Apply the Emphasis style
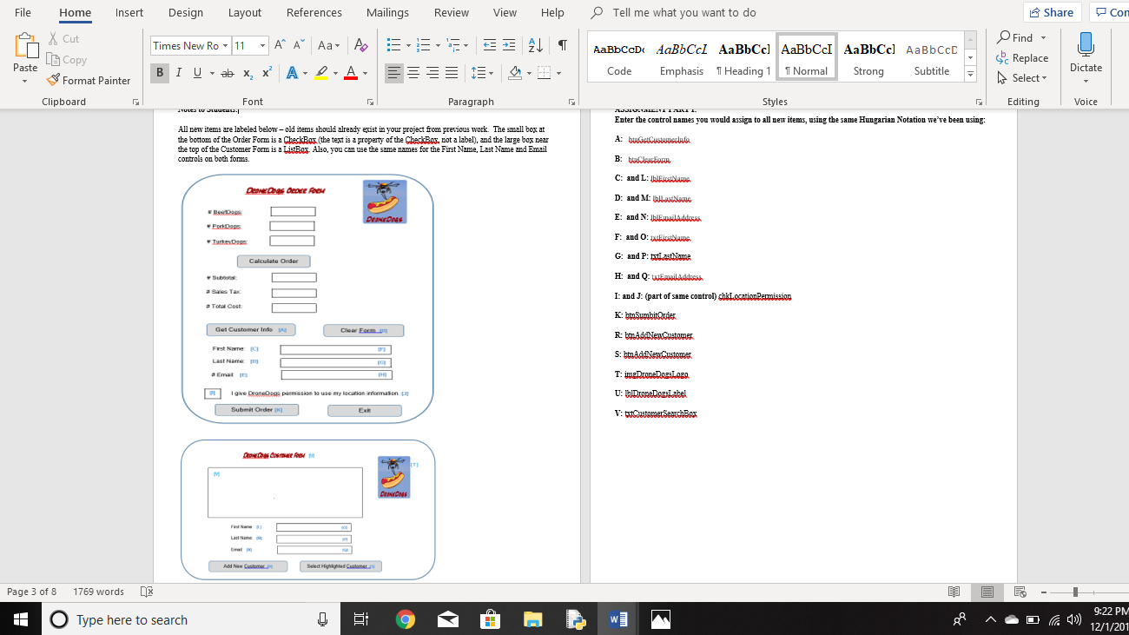Screen dimensions: 1129x635 pos(682,57)
